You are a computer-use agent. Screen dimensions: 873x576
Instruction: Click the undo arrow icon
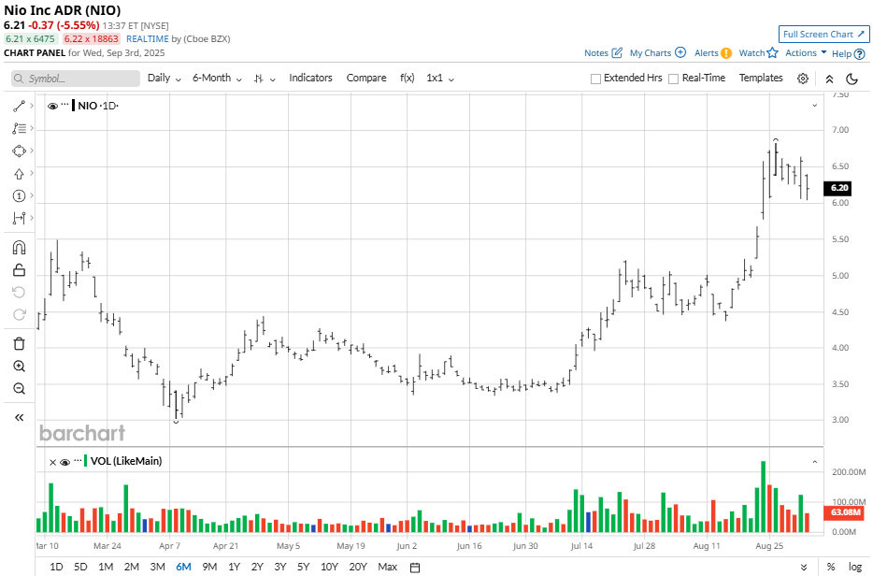pyautogui.click(x=19, y=292)
